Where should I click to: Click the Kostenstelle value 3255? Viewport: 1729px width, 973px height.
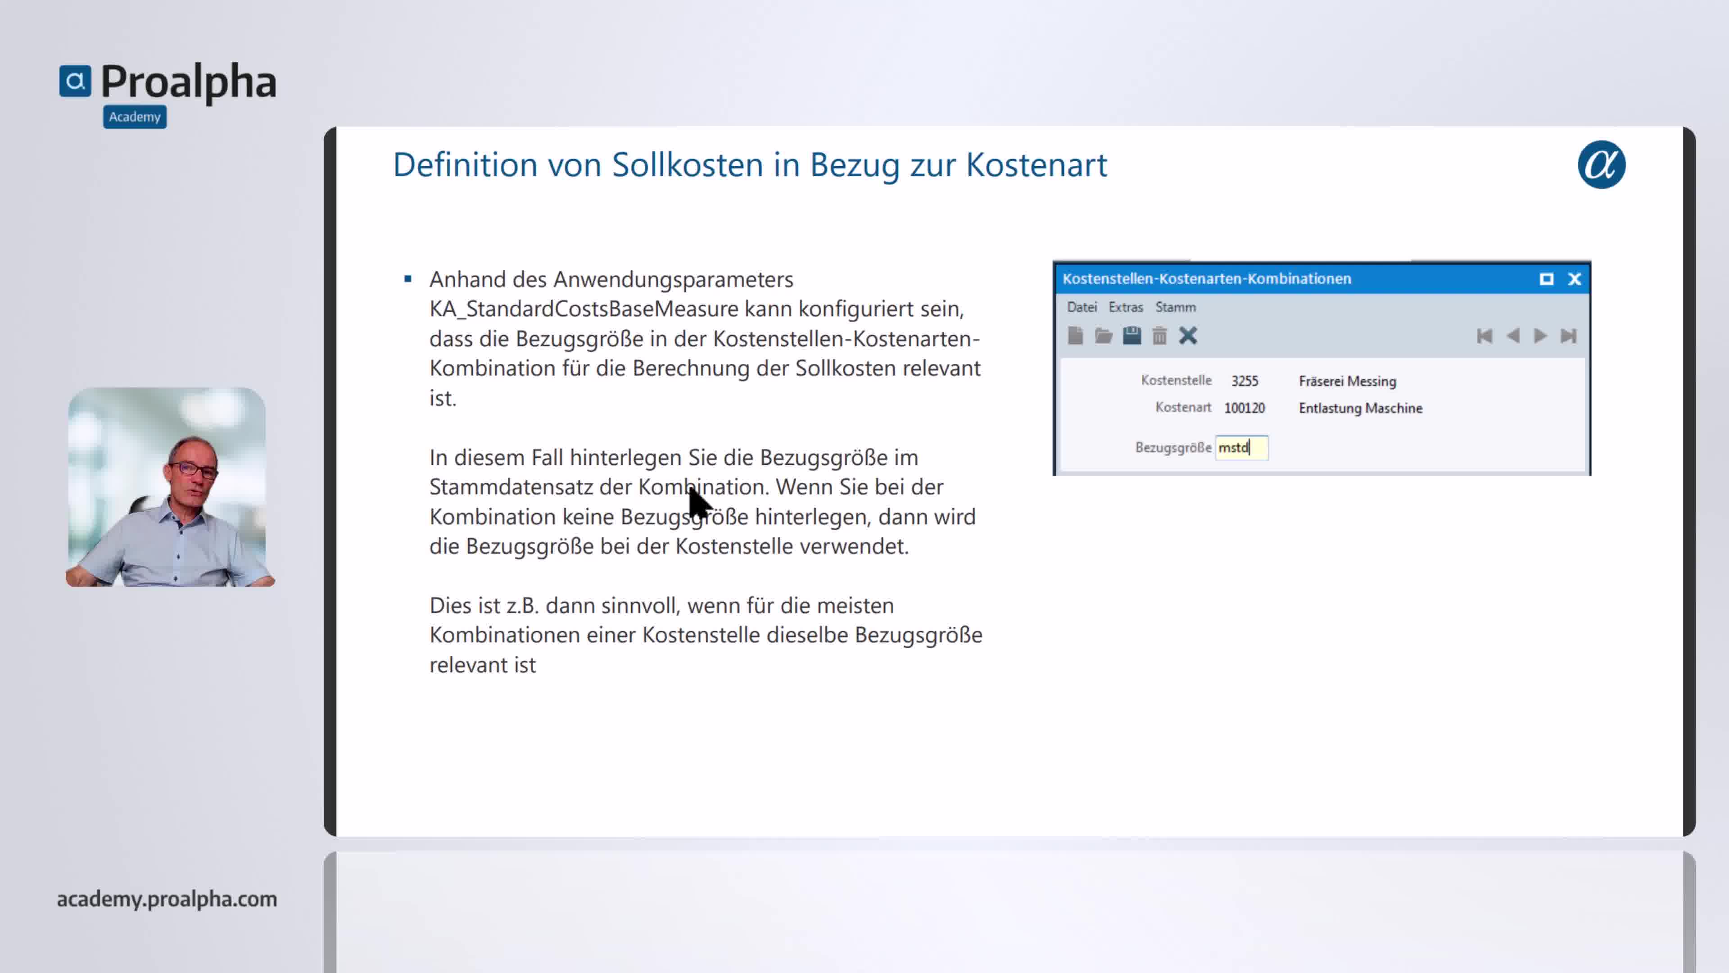tap(1245, 381)
